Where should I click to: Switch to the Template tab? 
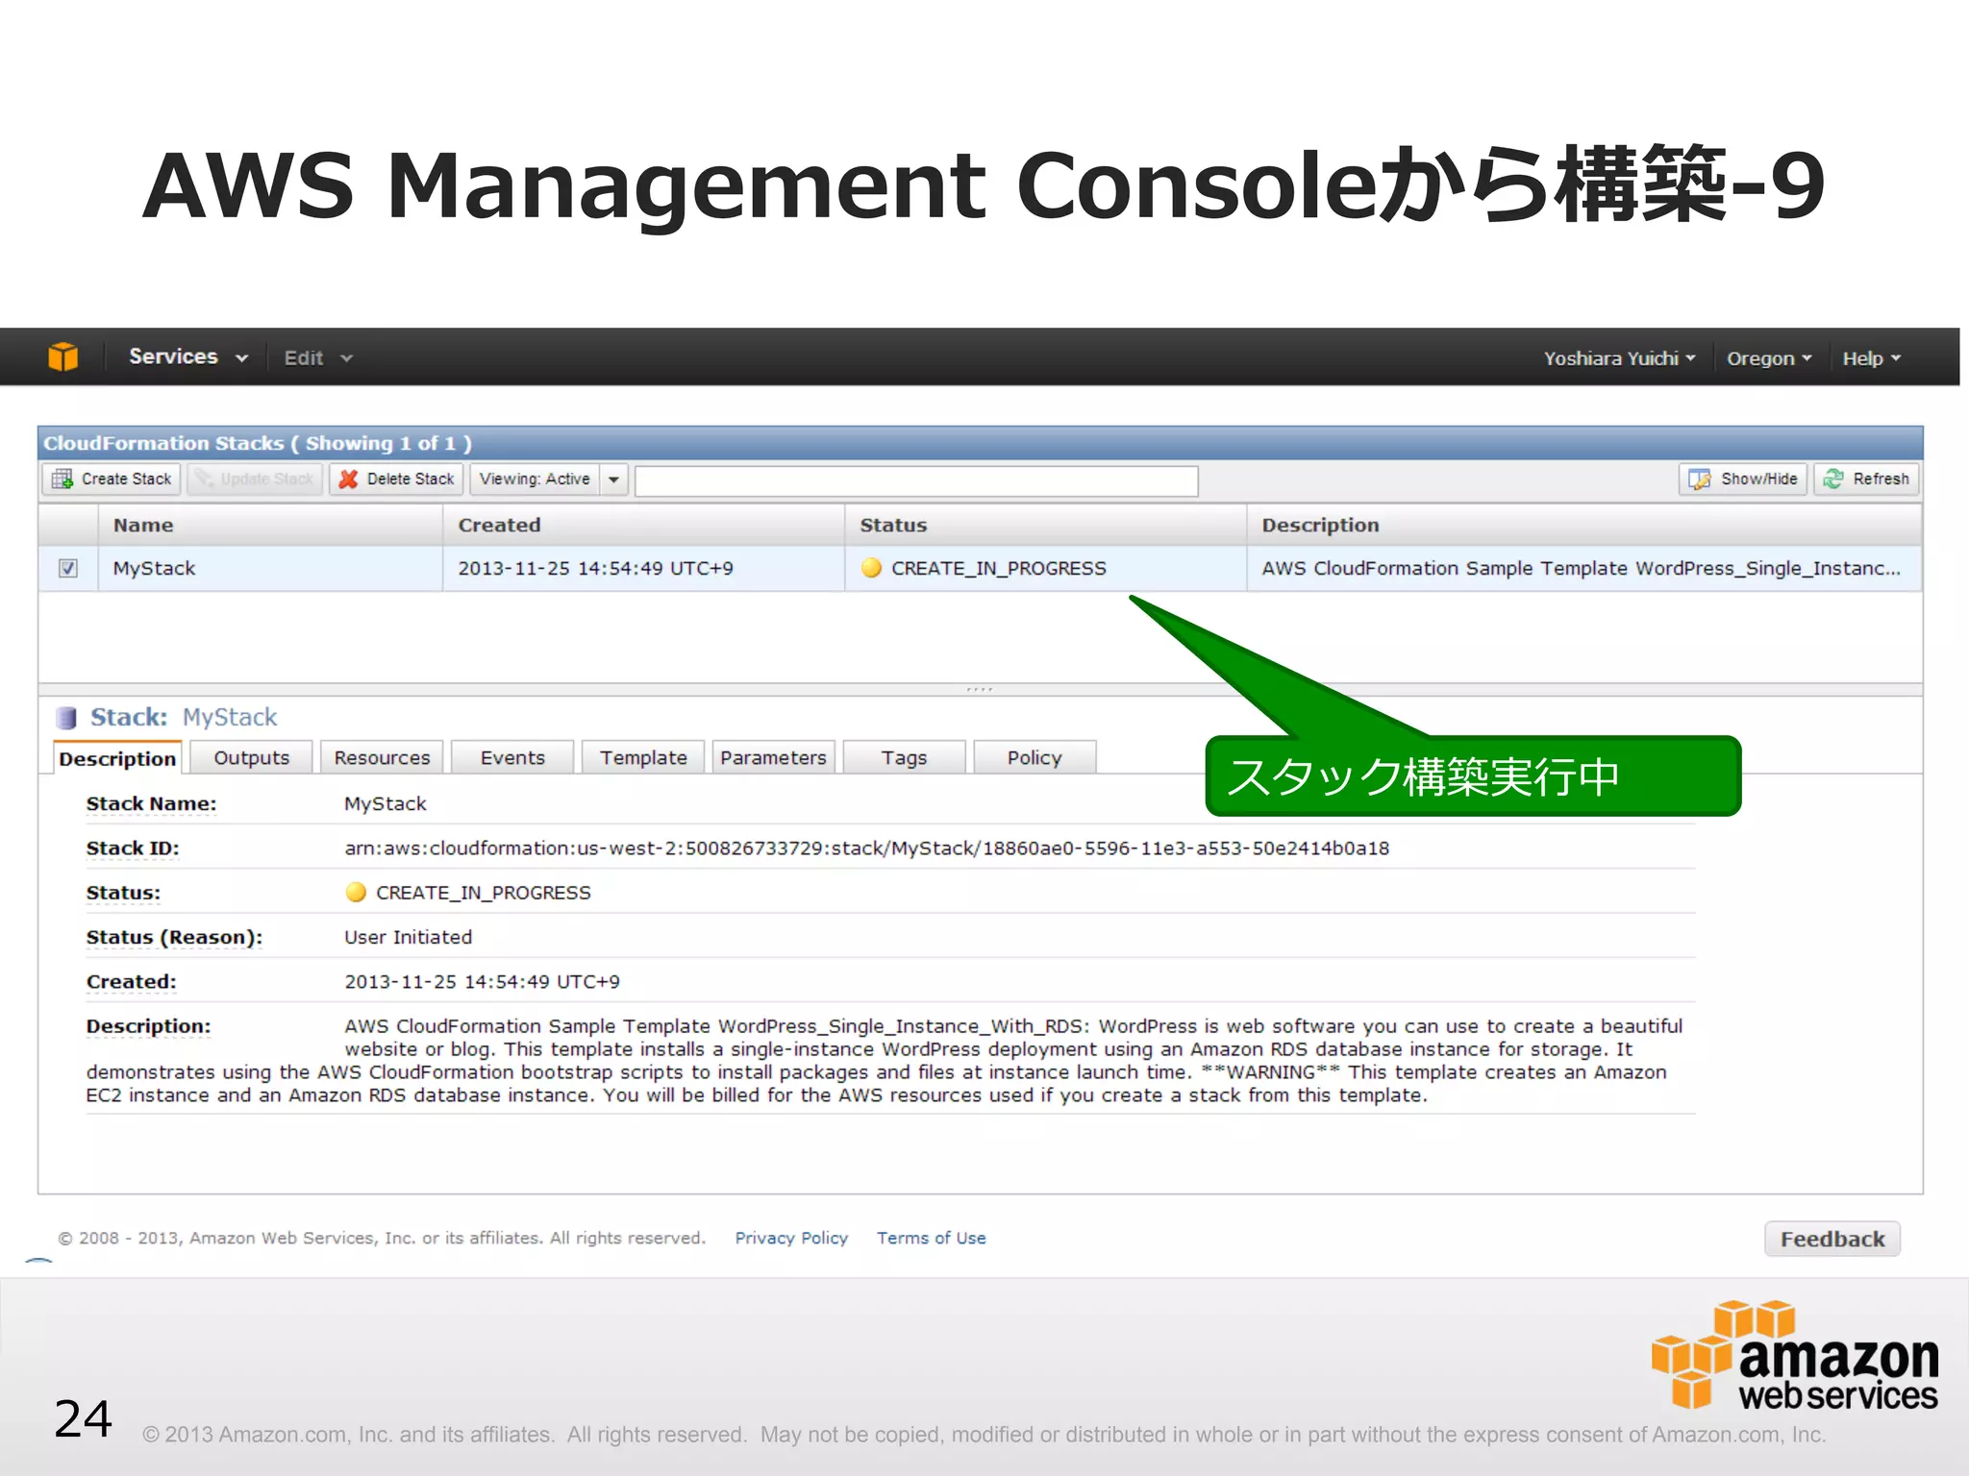643,757
